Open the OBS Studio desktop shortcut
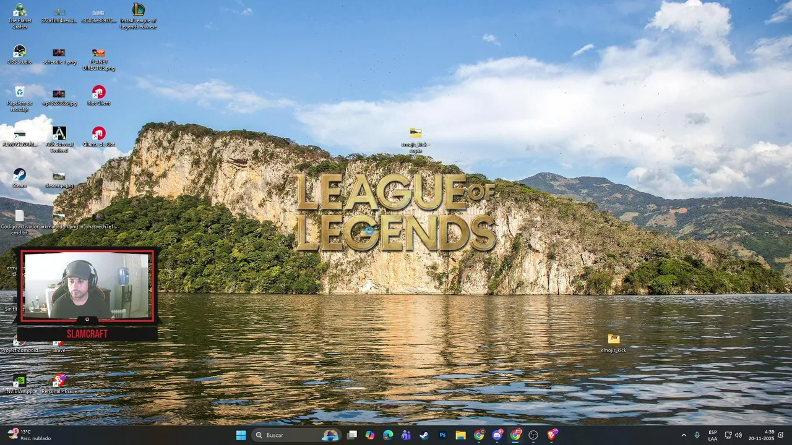The width and height of the screenshot is (792, 445). pos(20,54)
